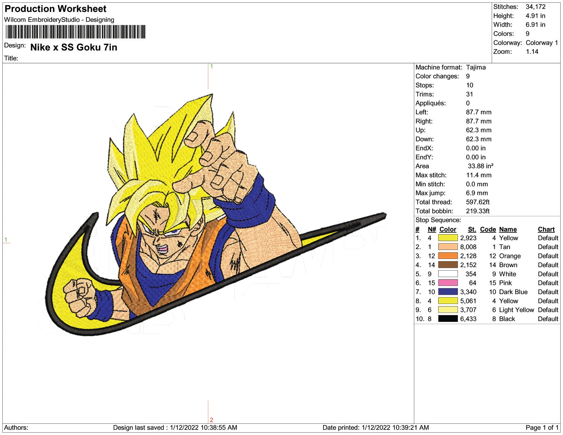
Task: Click the design name Nike x SS Goku 7in
Action: pyautogui.click(x=74, y=47)
